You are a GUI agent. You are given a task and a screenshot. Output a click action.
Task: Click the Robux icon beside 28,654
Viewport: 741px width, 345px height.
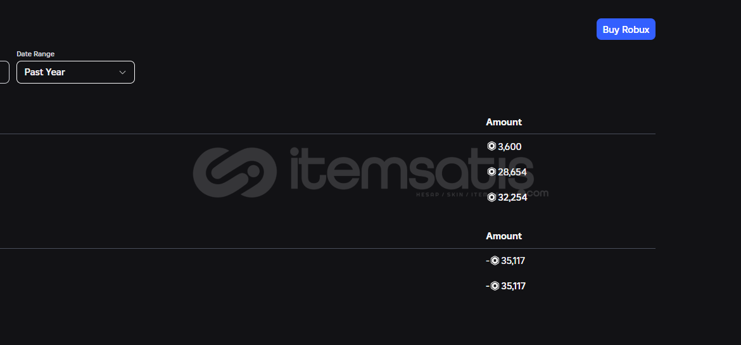coord(491,172)
